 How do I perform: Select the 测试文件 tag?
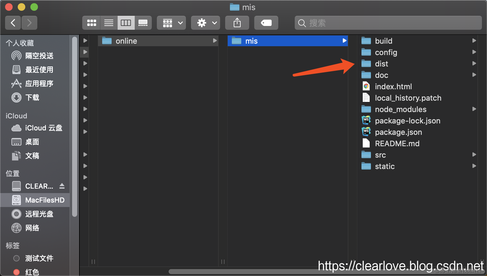tap(35, 258)
